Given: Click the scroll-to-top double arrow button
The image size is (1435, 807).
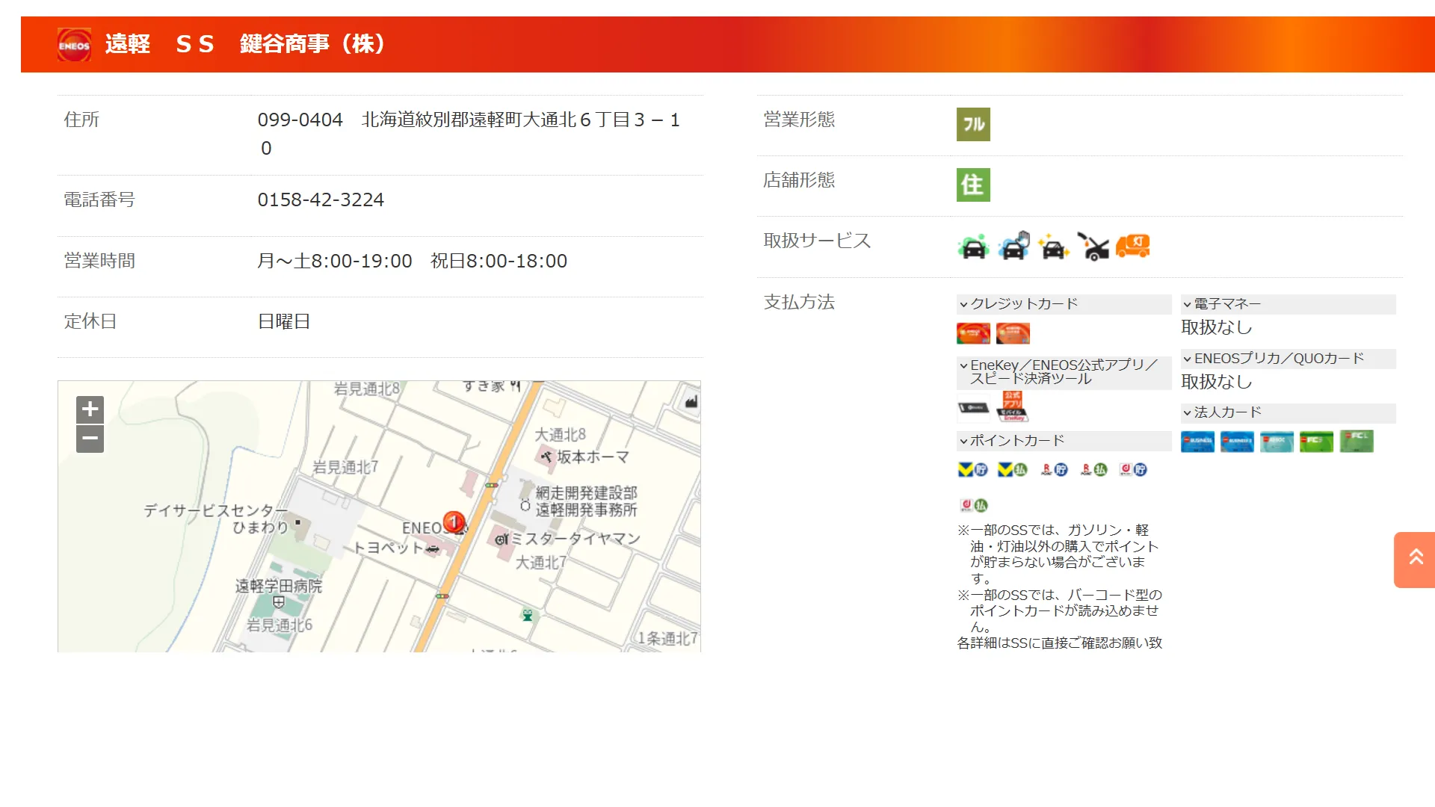Looking at the screenshot, I should click(x=1415, y=560).
